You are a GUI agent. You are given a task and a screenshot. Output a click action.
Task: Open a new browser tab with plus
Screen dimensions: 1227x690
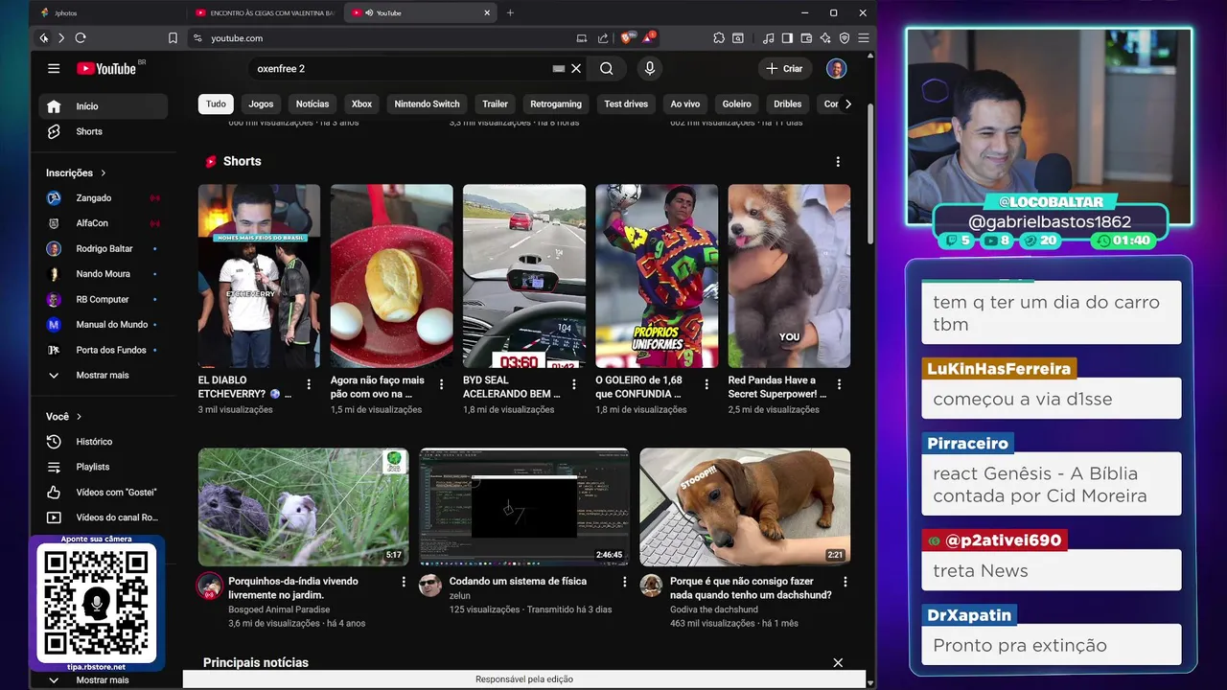510,12
